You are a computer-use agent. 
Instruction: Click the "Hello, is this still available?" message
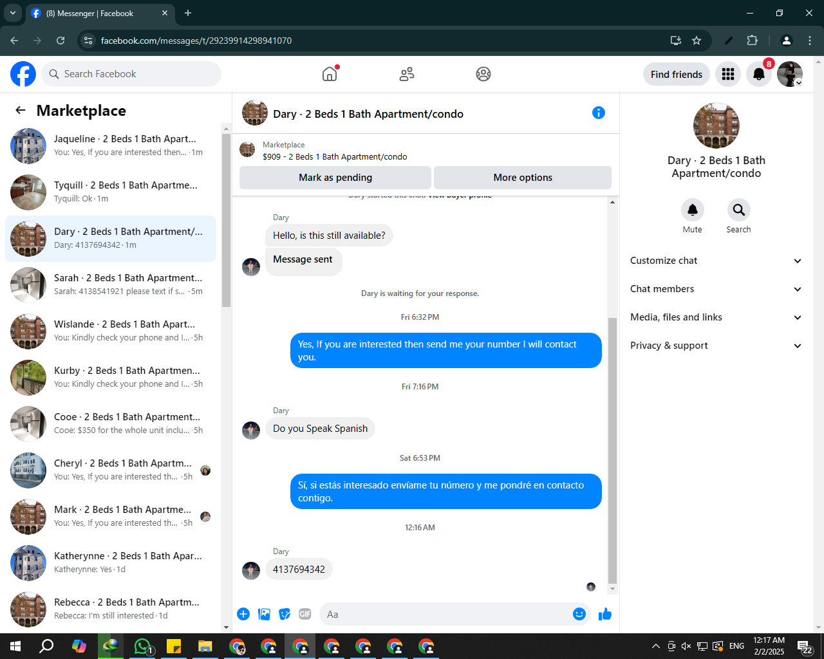click(x=329, y=236)
